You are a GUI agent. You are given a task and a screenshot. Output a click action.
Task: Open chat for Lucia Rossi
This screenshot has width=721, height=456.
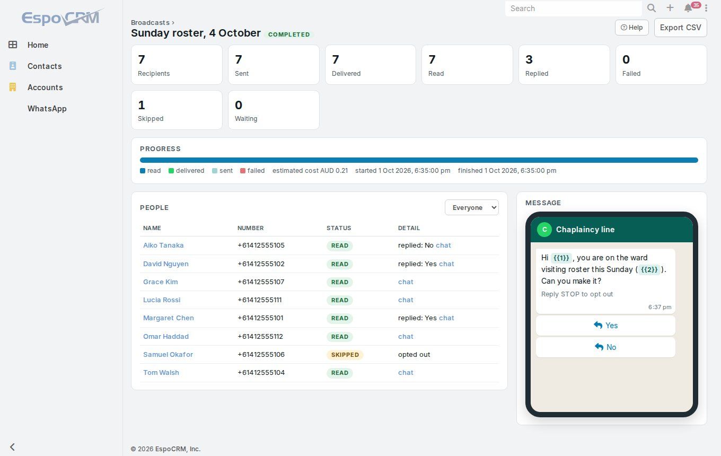pos(406,300)
